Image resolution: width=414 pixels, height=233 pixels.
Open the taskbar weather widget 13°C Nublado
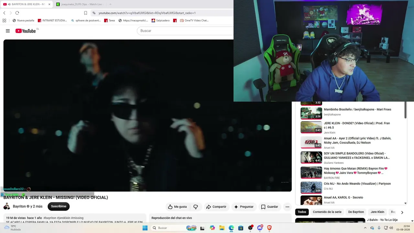[x=12, y=228]
